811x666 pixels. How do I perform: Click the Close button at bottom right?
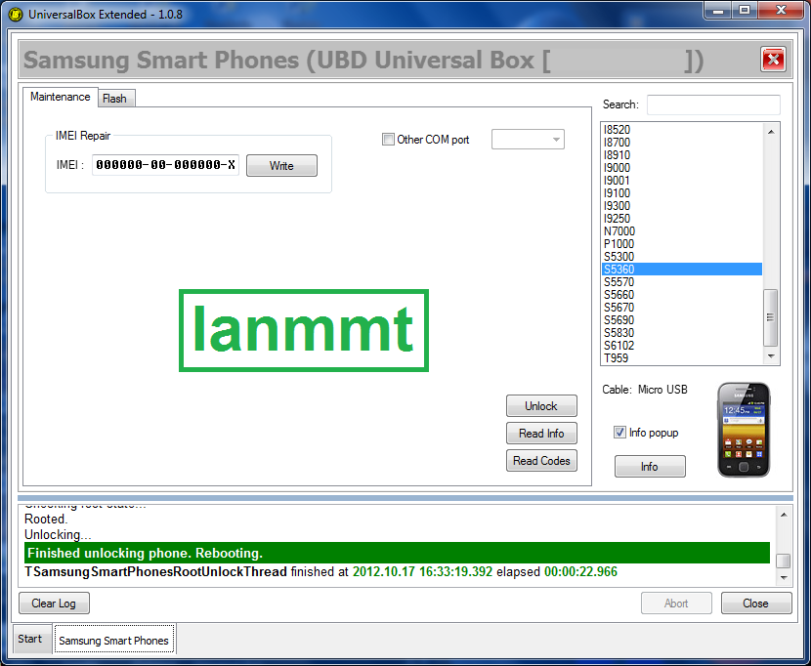click(x=755, y=603)
